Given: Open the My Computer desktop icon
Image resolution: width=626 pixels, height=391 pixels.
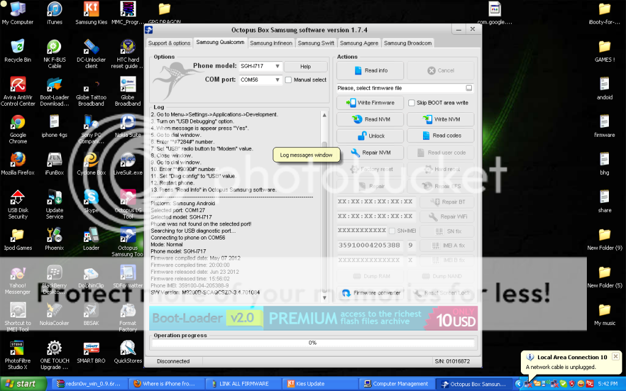Looking at the screenshot, I should [x=18, y=13].
